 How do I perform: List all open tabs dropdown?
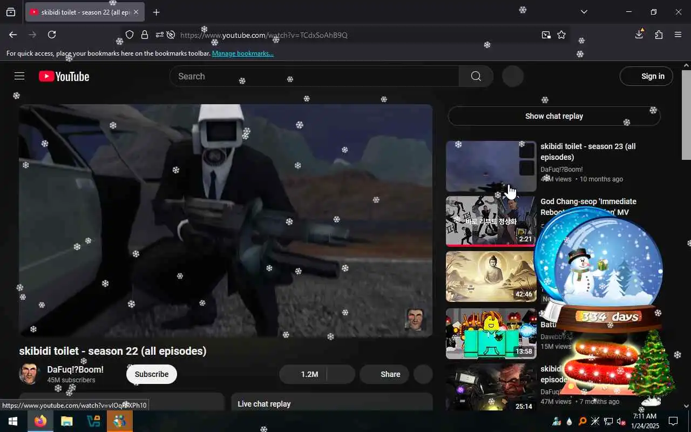[x=584, y=12]
